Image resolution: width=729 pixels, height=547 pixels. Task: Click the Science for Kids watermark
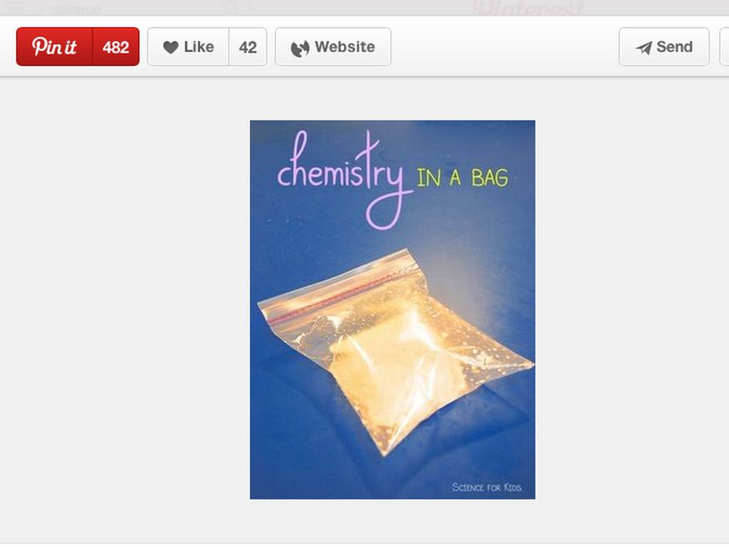486,487
